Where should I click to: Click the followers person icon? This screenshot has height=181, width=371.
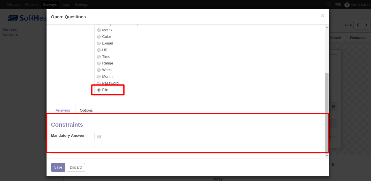click(x=333, y=164)
